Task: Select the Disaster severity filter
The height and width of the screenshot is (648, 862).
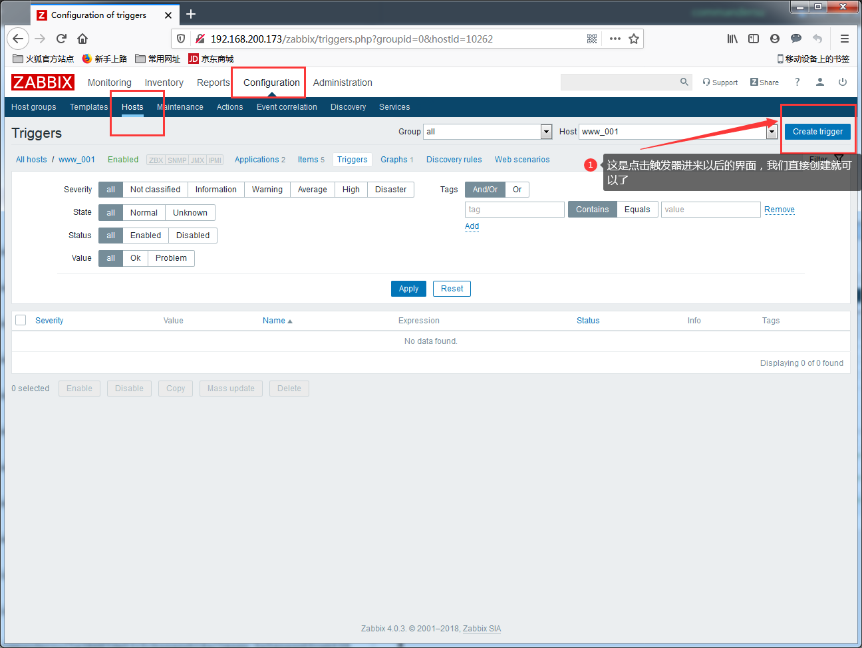Action: pos(390,190)
